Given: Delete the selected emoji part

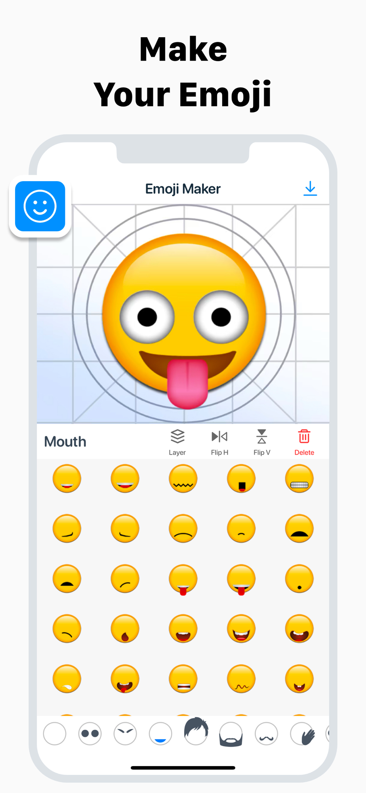Looking at the screenshot, I should tap(304, 442).
